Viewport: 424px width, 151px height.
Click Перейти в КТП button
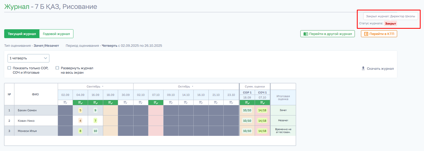pos(379,34)
